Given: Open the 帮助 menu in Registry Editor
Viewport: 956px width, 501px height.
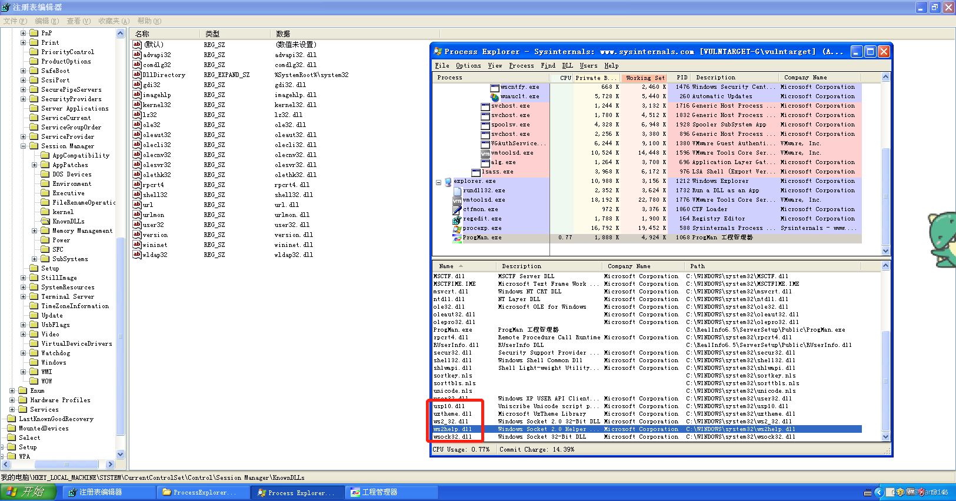Looking at the screenshot, I should point(149,21).
